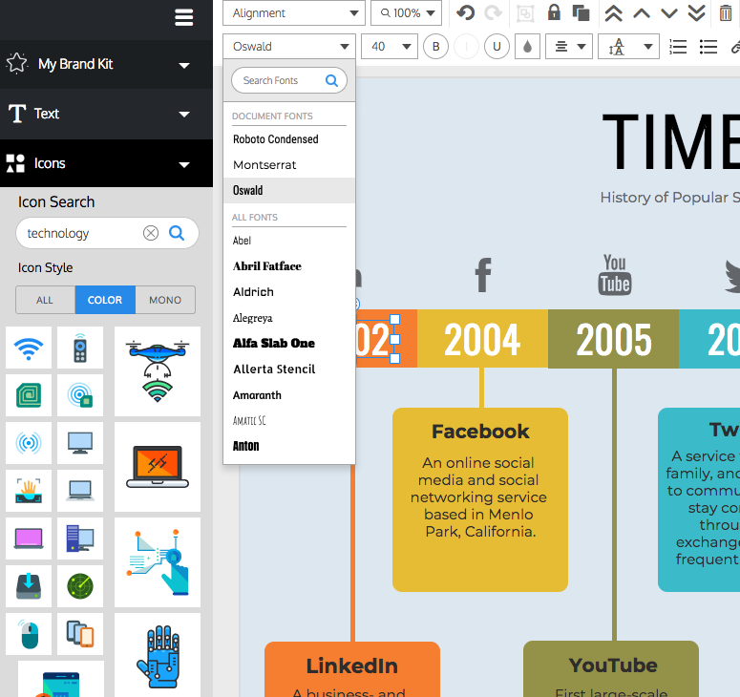This screenshot has height=697, width=740.
Task: Click the trash delete icon
Action: point(726,12)
